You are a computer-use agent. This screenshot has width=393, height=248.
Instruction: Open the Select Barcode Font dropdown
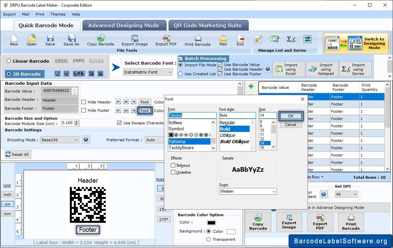[148, 72]
